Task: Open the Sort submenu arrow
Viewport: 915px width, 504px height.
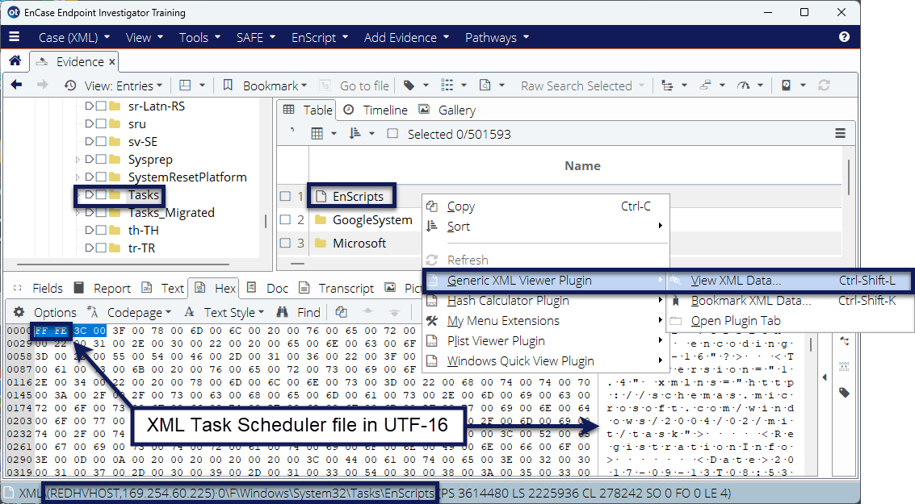Action: tap(660, 226)
